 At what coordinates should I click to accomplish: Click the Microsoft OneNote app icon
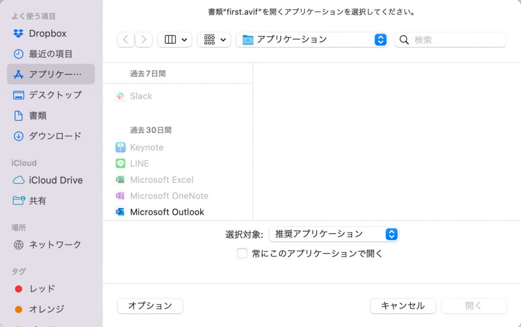120,196
